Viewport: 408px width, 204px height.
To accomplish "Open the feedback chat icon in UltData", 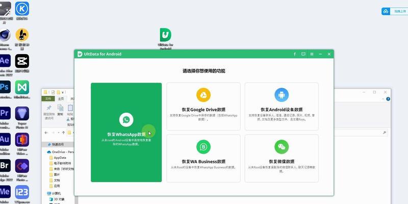I will [303, 54].
